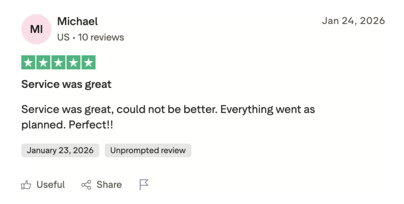The height and width of the screenshot is (204, 404).
Task: Open the pink MI profile avatar
Action: (x=36, y=29)
